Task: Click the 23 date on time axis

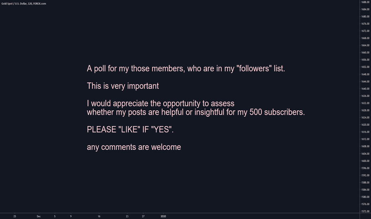Action: 127,216
